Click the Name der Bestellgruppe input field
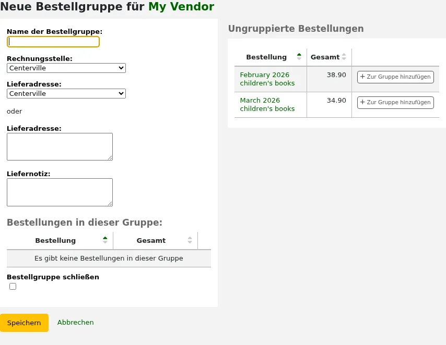This screenshot has height=345, width=446. point(53,42)
